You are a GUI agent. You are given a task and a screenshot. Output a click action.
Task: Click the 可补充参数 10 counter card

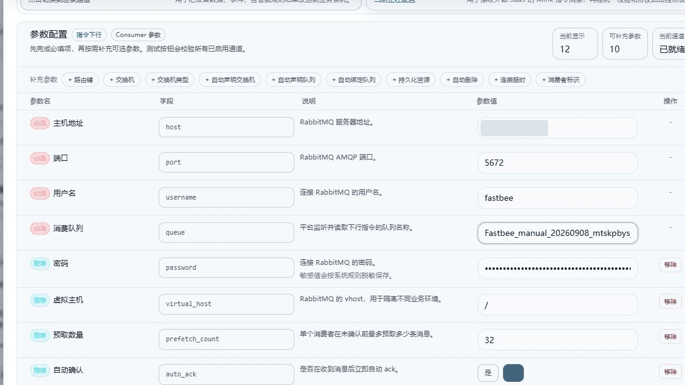(625, 44)
